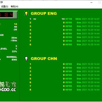Click rank number 7 in GROUP CHN
The image size is (102, 102).
[x=30, y=86]
